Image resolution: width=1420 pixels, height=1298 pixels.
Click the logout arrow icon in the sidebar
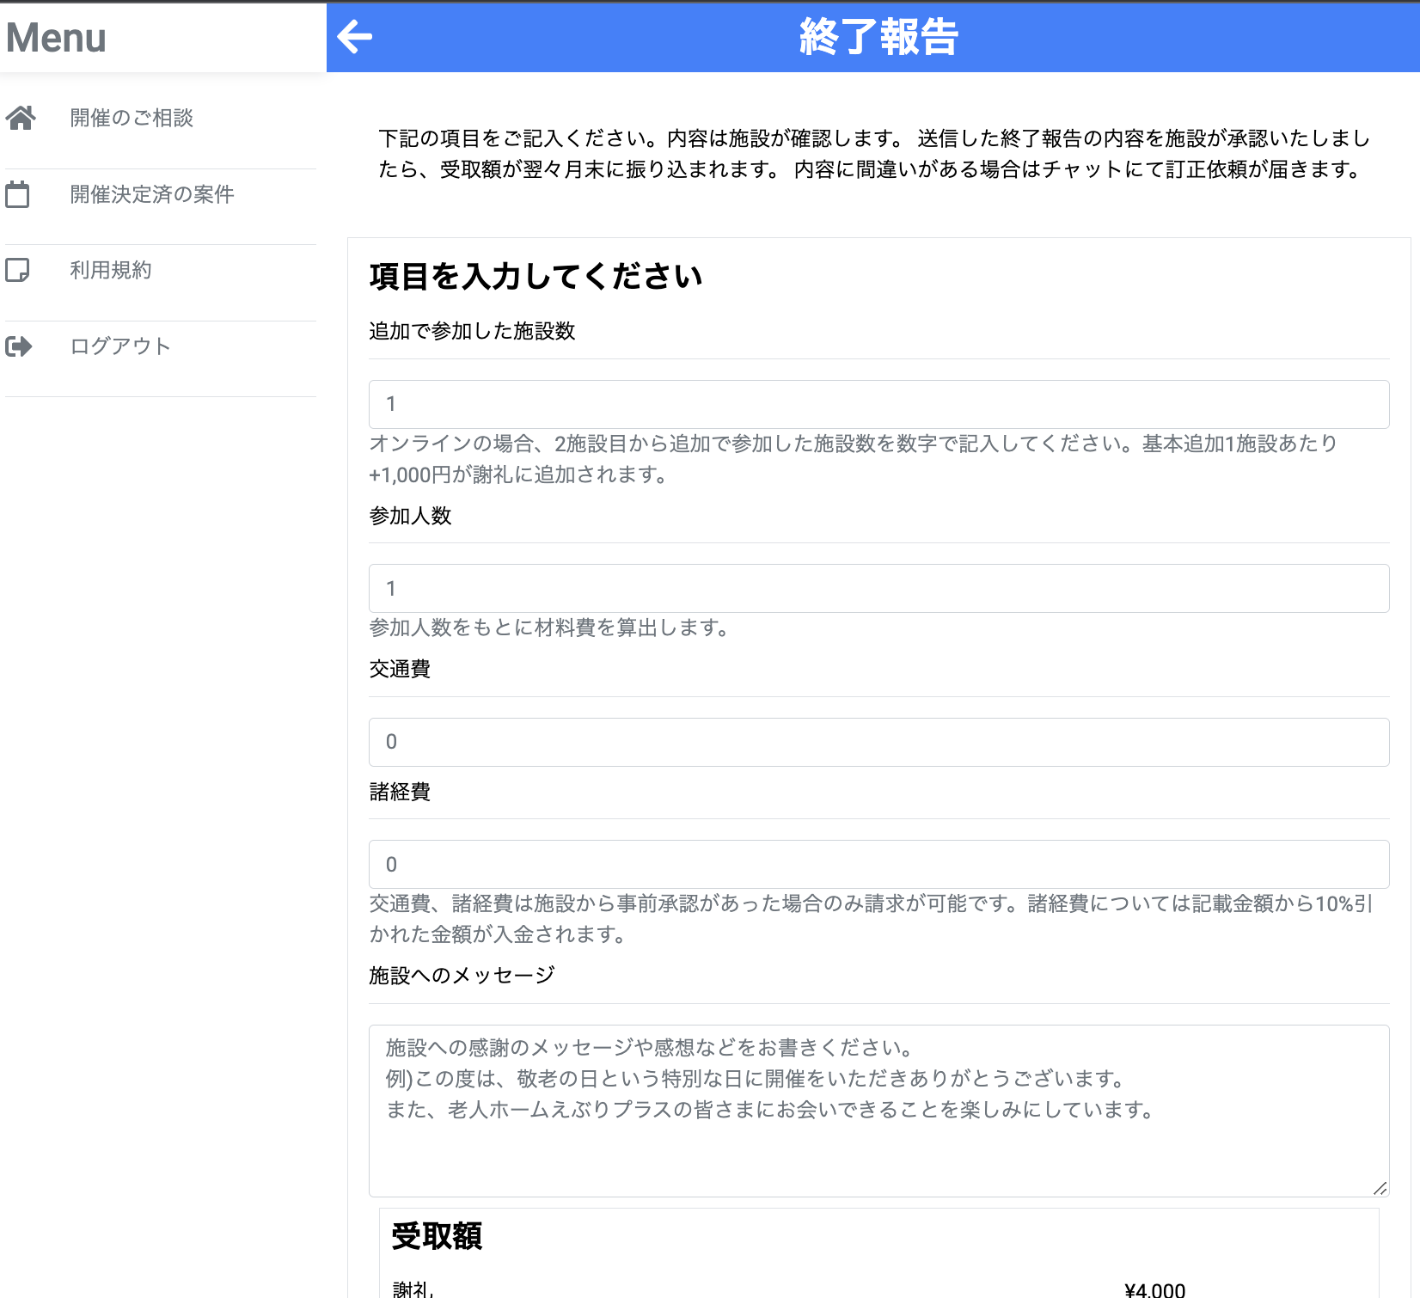(x=19, y=346)
